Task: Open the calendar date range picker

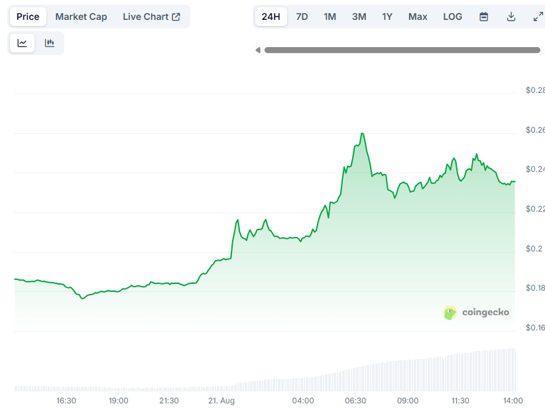Action: [483, 17]
